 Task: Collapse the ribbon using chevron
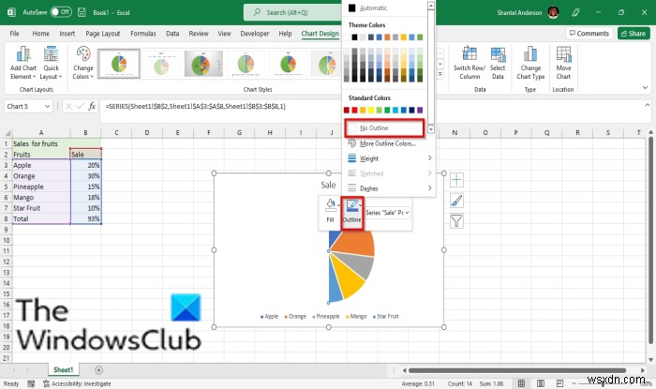(645, 87)
